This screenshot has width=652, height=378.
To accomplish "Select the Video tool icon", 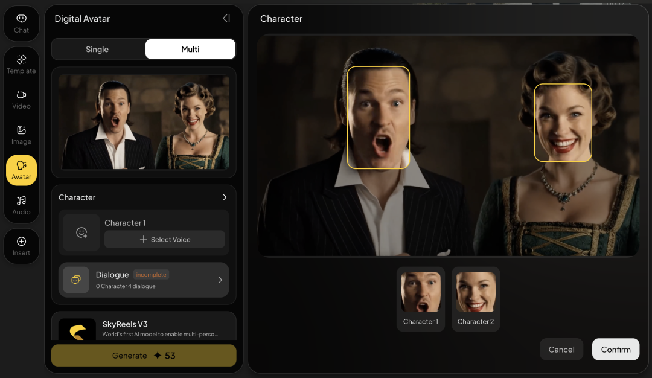I will point(21,99).
